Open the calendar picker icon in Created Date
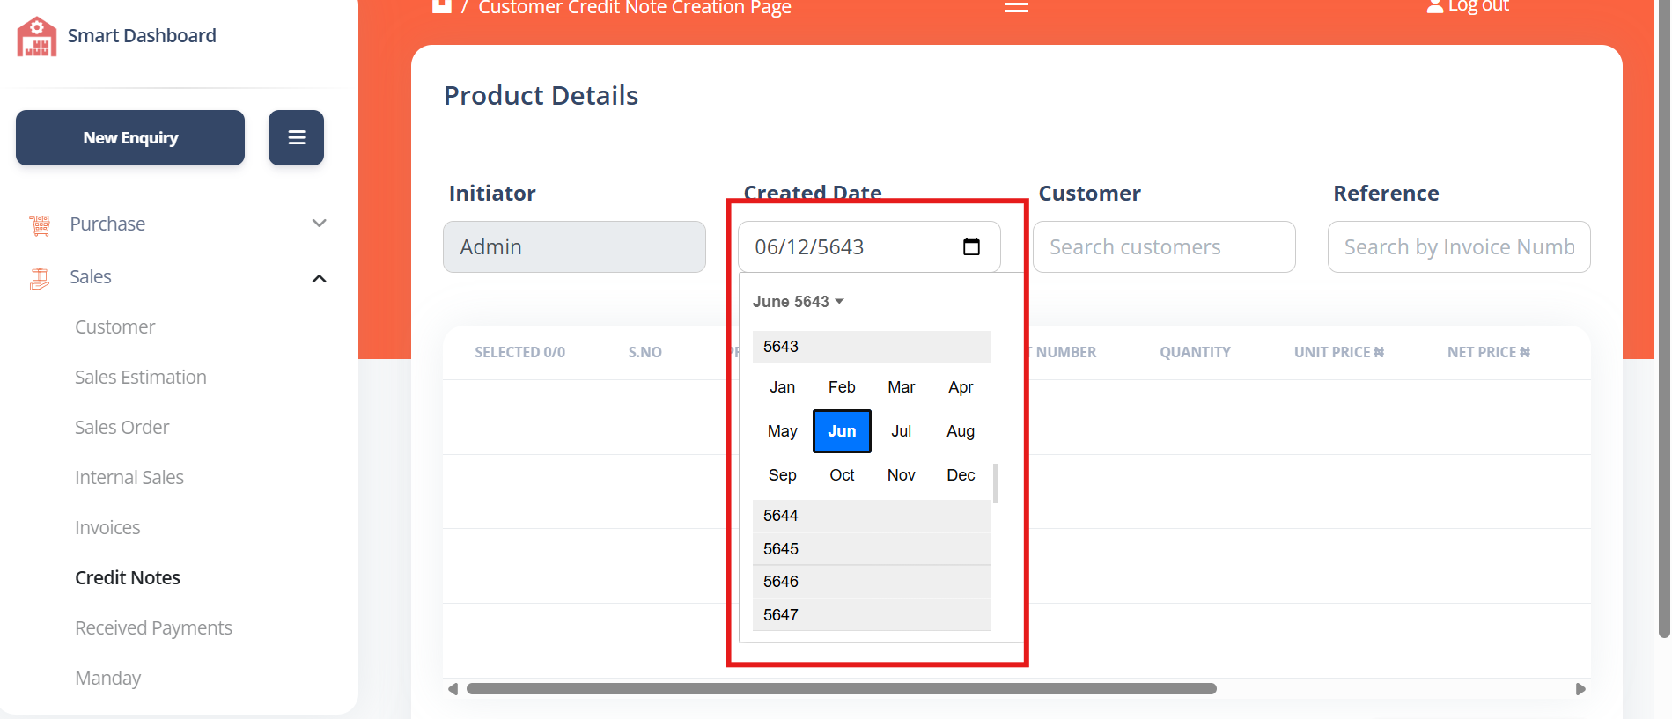 [971, 246]
